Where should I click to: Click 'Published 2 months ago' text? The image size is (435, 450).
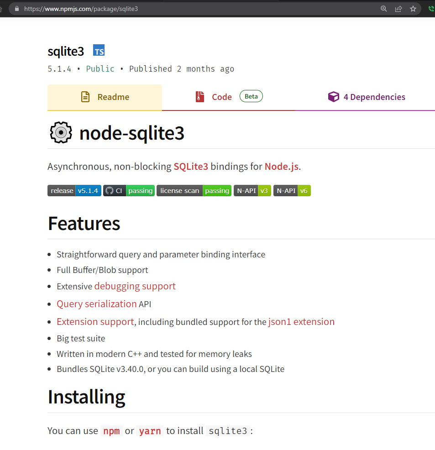pyautogui.click(x=182, y=69)
